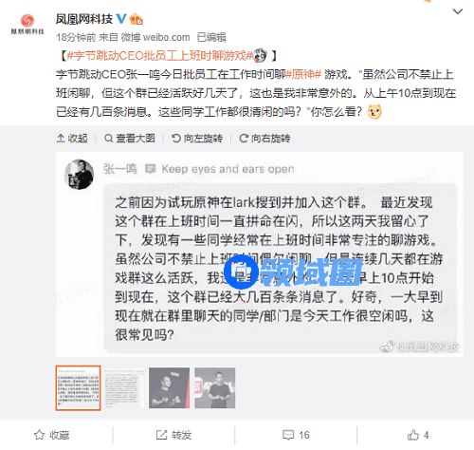Open the 微博 weibo.com source link

pyautogui.click(x=155, y=37)
